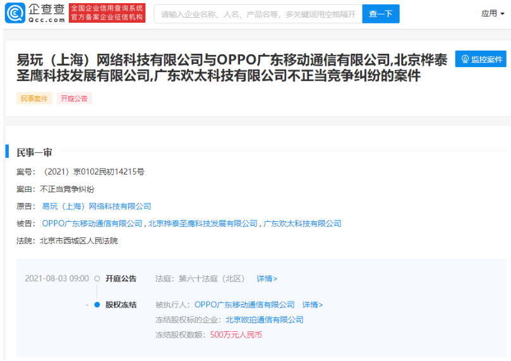Click the date 2021-08-03 09:00
This screenshot has width=511, height=361.
coord(57,279)
